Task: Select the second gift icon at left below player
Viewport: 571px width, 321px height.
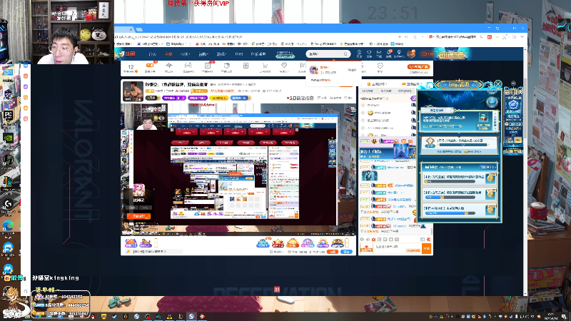Action: tap(146, 243)
